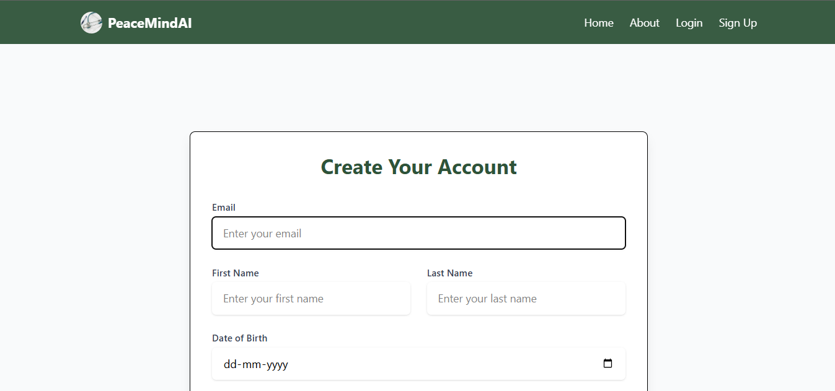Click the Email field label
This screenshot has height=391, width=835.
(224, 208)
